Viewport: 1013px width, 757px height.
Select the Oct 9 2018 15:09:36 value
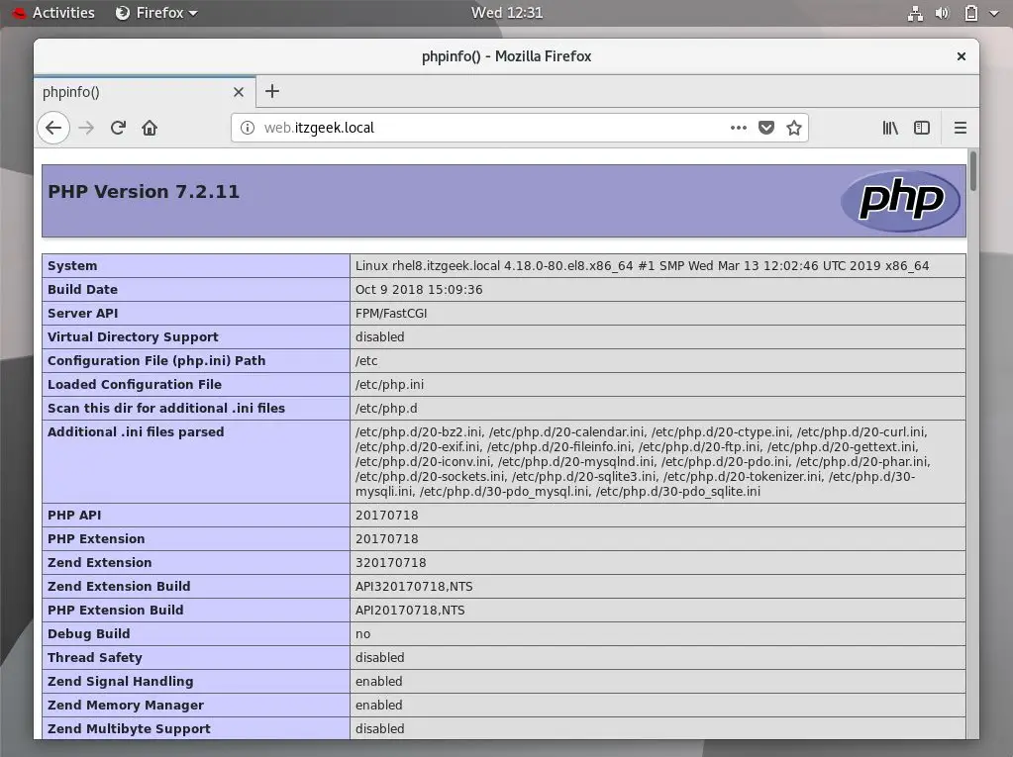click(x=419, y=290)
